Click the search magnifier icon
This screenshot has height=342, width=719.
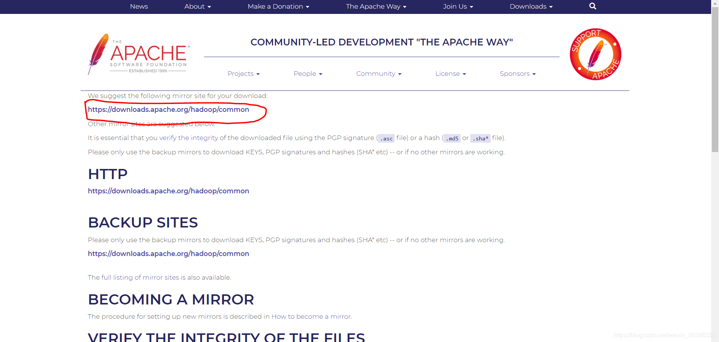(593, 6)
